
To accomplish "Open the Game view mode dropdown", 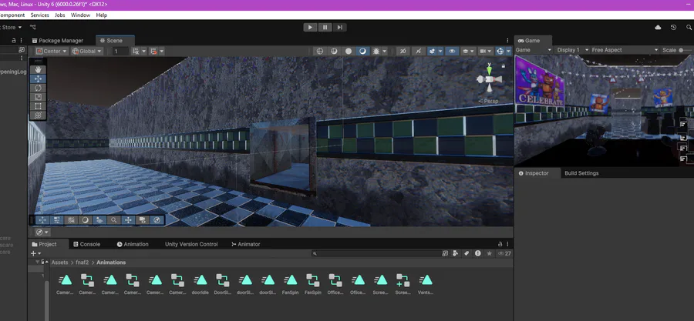I will click(534, 50).
